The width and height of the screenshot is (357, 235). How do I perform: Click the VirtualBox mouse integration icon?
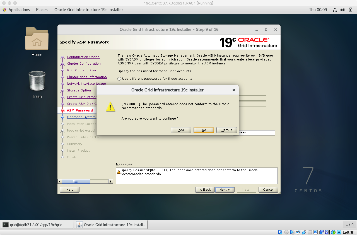pyautogui.click(x=333, y=232)
